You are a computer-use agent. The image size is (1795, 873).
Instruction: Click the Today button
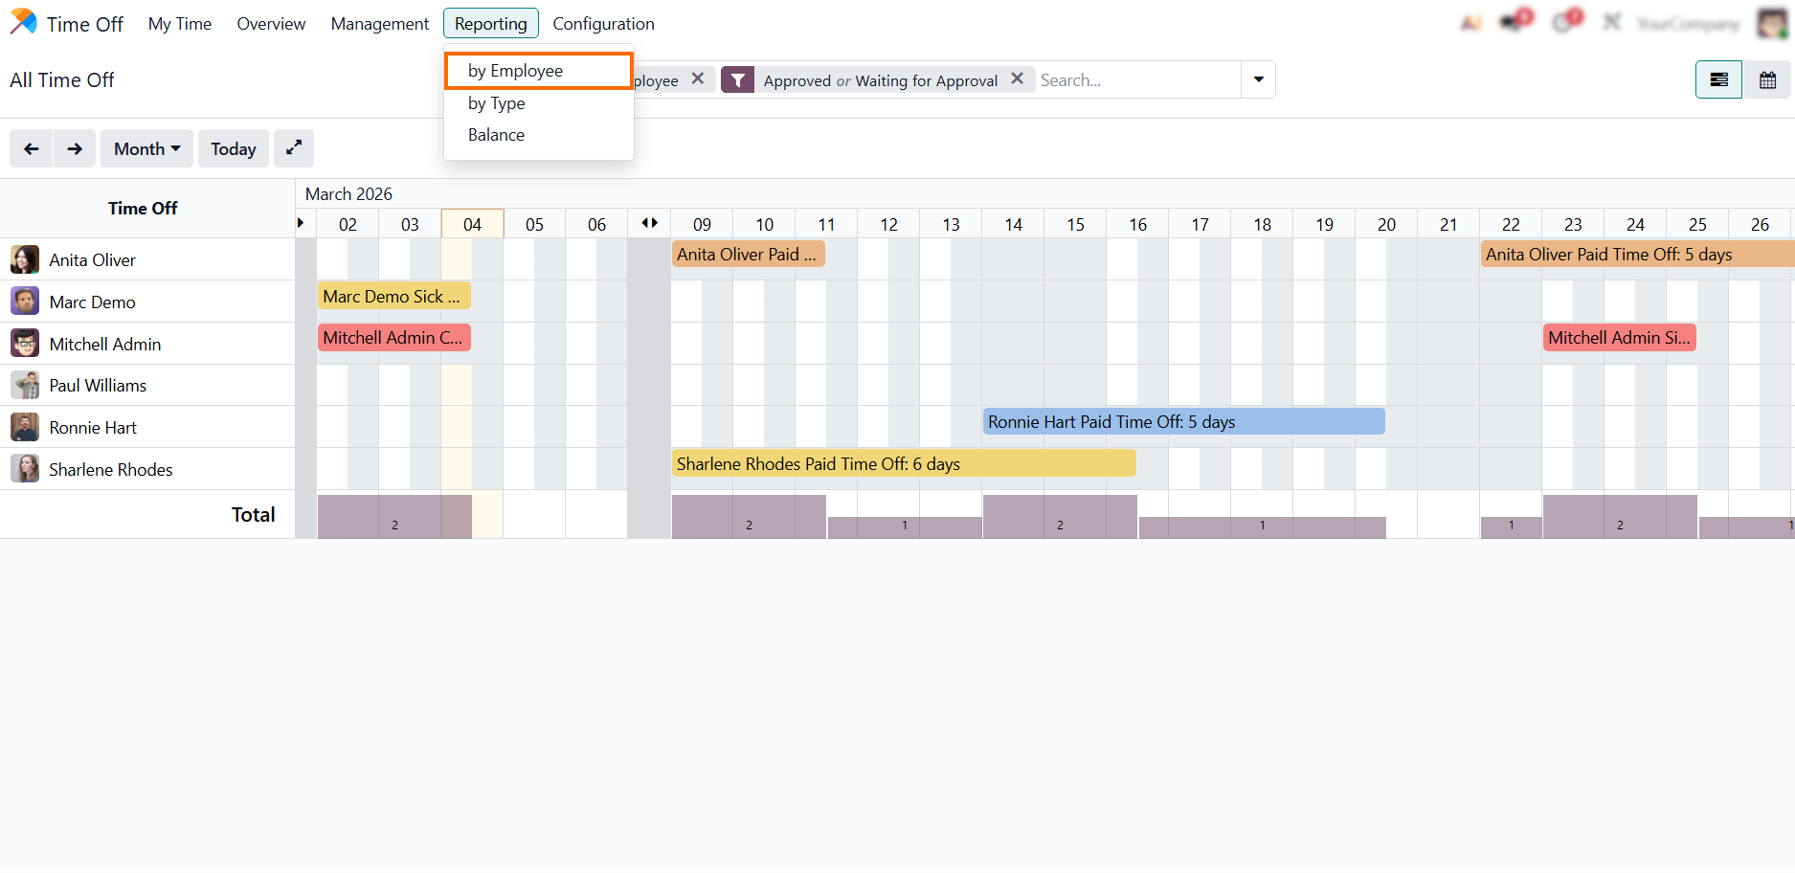234,149
